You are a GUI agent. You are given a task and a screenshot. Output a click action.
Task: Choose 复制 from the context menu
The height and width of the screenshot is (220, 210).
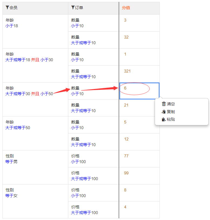coord(171,112)
